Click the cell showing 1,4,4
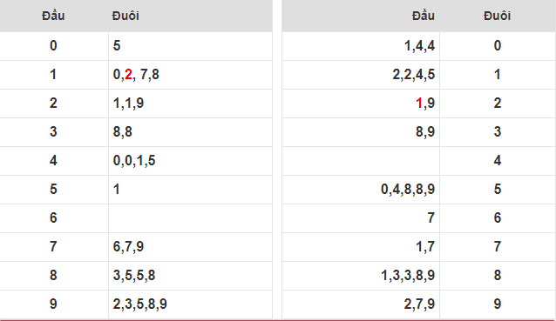The width and height of the screenshot is (556, 321). [x=361, y=46]
